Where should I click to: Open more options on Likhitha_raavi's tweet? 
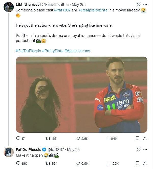145,5
